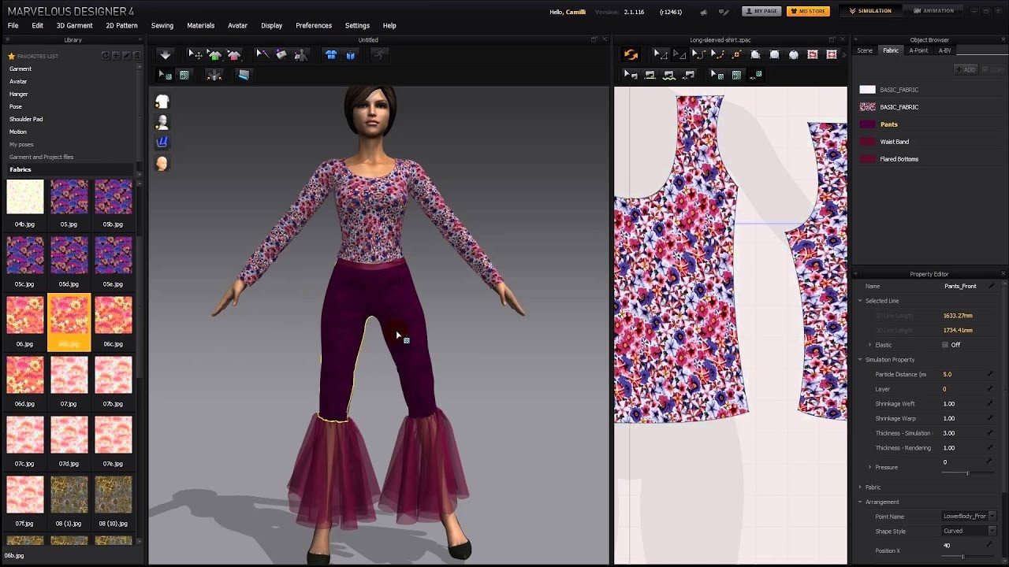Screen dimensions: 1009x567
Task: Open the MD STORE
Action: 808,11
